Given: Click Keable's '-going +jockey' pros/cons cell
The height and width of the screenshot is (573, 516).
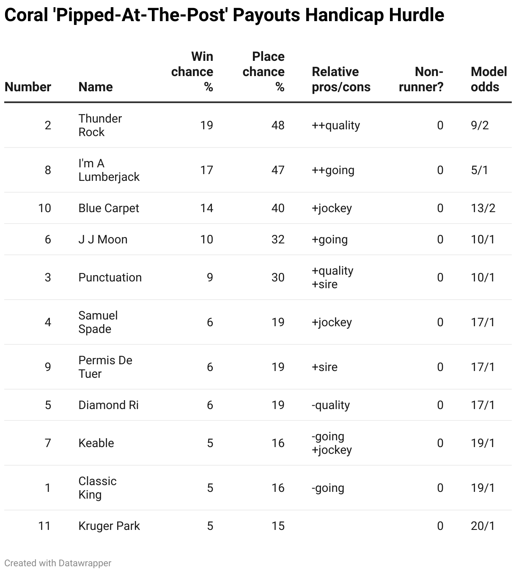Looking at the screenshot, I should [332, 443].
